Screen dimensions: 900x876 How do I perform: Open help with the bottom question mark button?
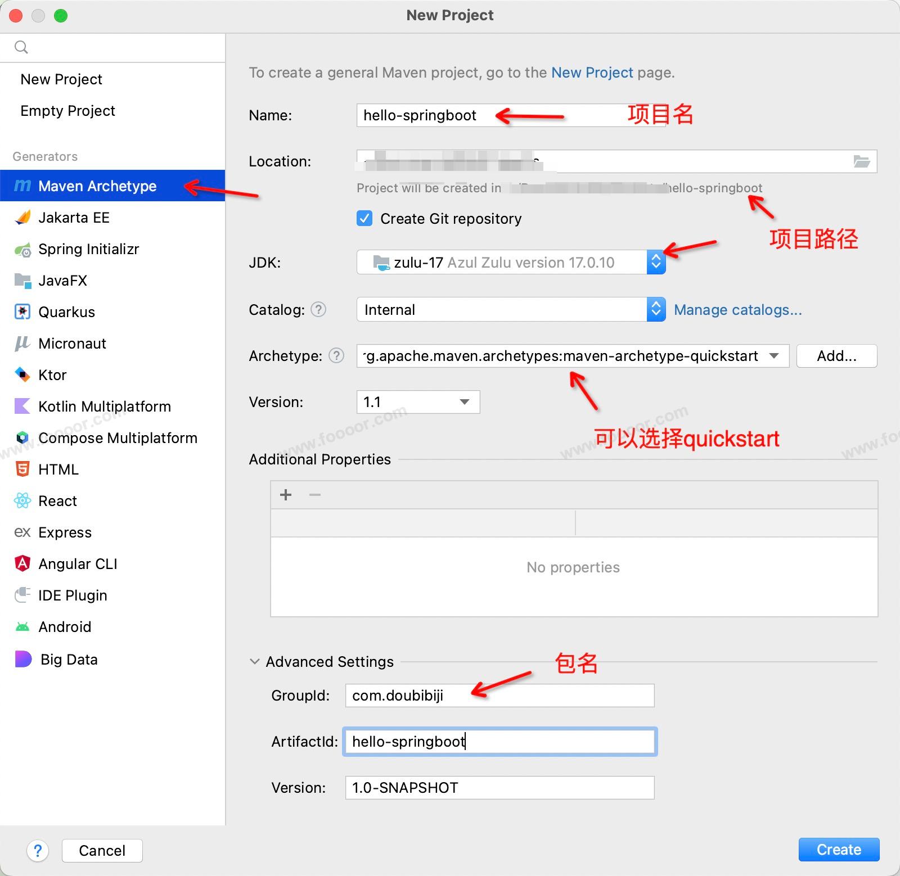pos(38,850)
